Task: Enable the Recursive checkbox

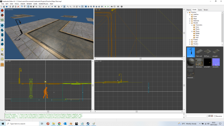Action: tap(215, 116)
